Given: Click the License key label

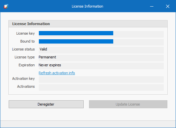Looking at the screenshot, I should pos(26,33).
